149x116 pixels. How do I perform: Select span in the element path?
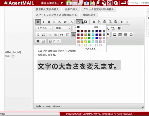[49, 106]
